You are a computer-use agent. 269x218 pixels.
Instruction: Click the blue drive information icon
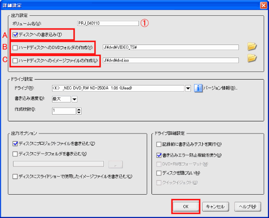point(198,88)
